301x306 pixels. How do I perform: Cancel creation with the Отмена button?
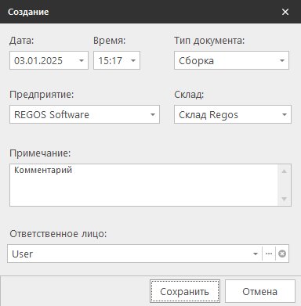260,291
